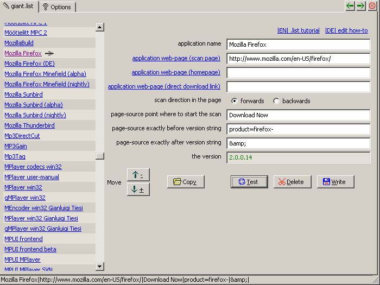380x285 pixels.
Task: Open application web-page (homepage) link
Action: pos(176,72)
